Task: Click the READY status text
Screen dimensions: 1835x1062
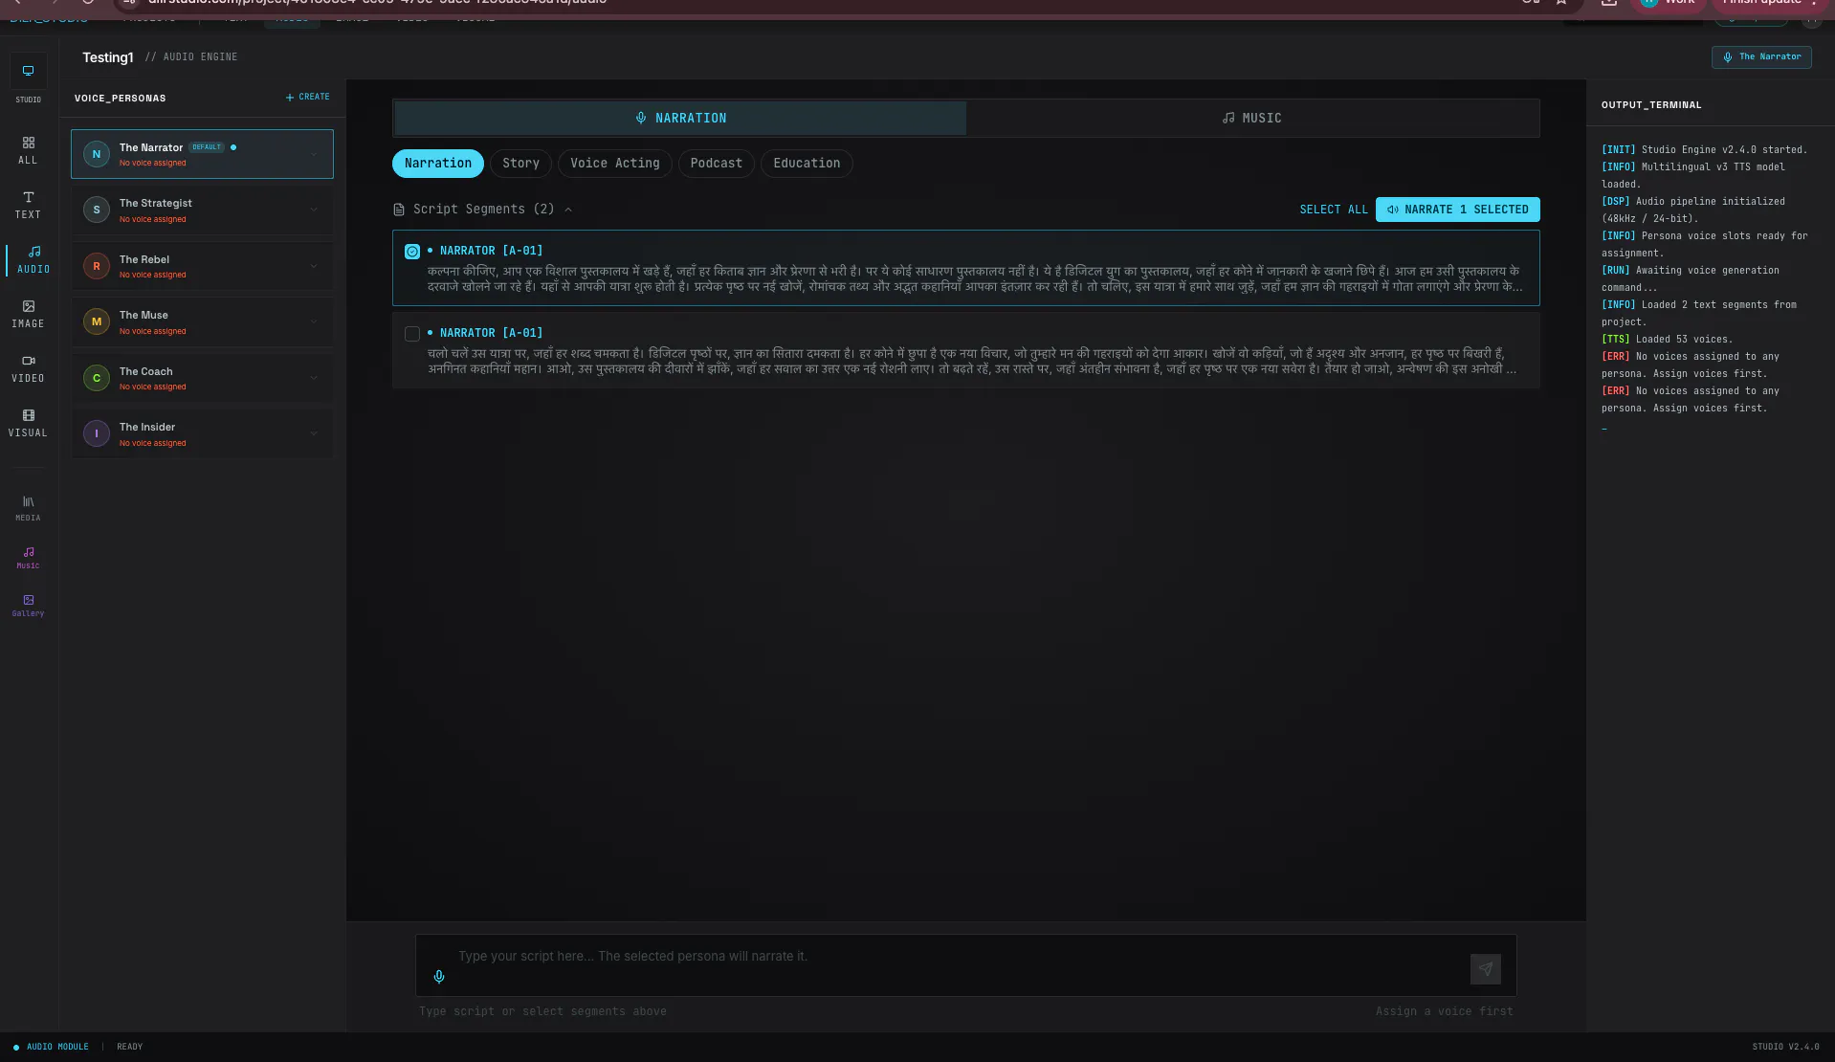Action: click(x=129, y=1047)
